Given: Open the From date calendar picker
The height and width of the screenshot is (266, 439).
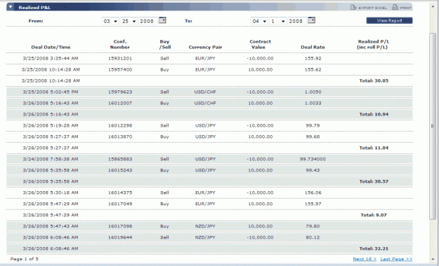Looking at the screenshot, I should [162, 20].
